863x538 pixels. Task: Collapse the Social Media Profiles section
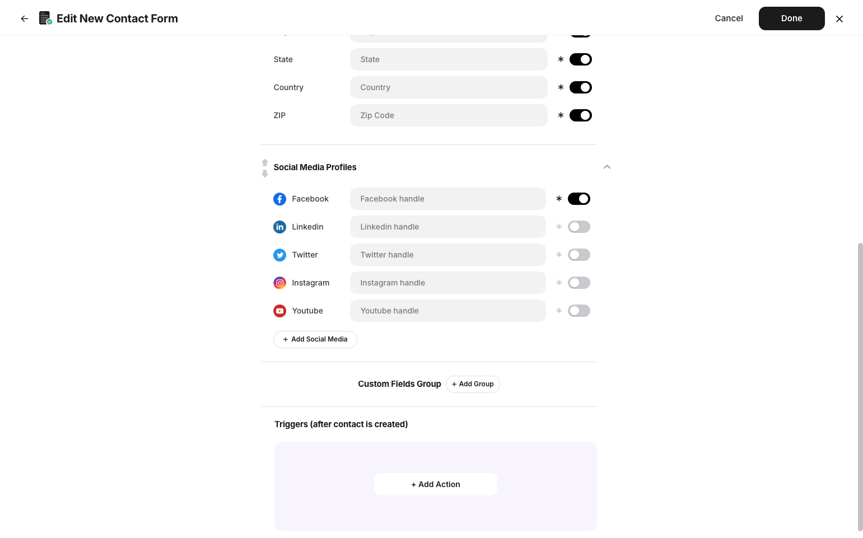tap(607, 167)
